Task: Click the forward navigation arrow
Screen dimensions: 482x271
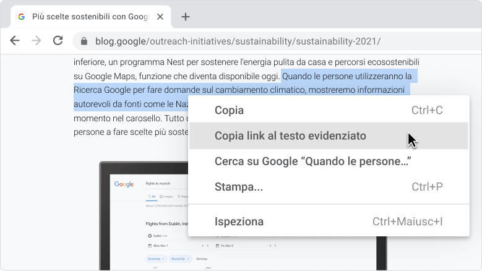Action: point(37,41)
